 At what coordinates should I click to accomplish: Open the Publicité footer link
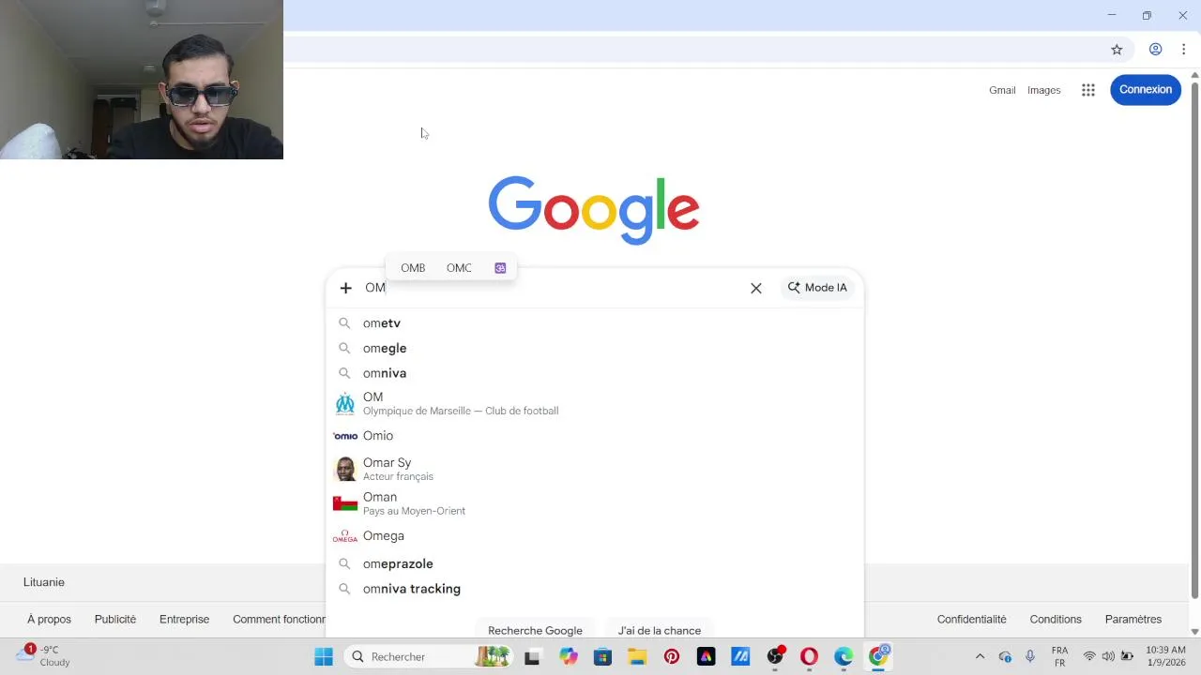[x=115, y=619]
